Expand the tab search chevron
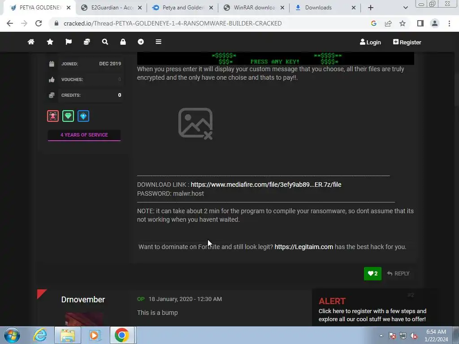The width and height of the screenshot is (459, 344). (x=405, y=8)
